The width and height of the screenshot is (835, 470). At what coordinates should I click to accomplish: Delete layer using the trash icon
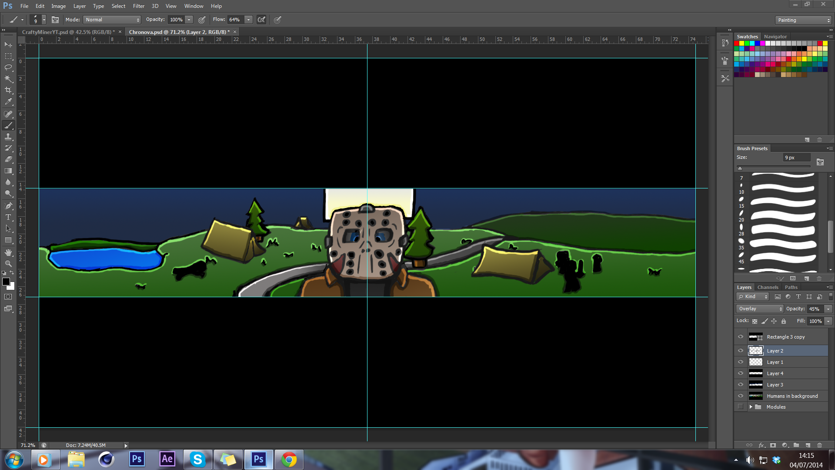pos(819,445)
